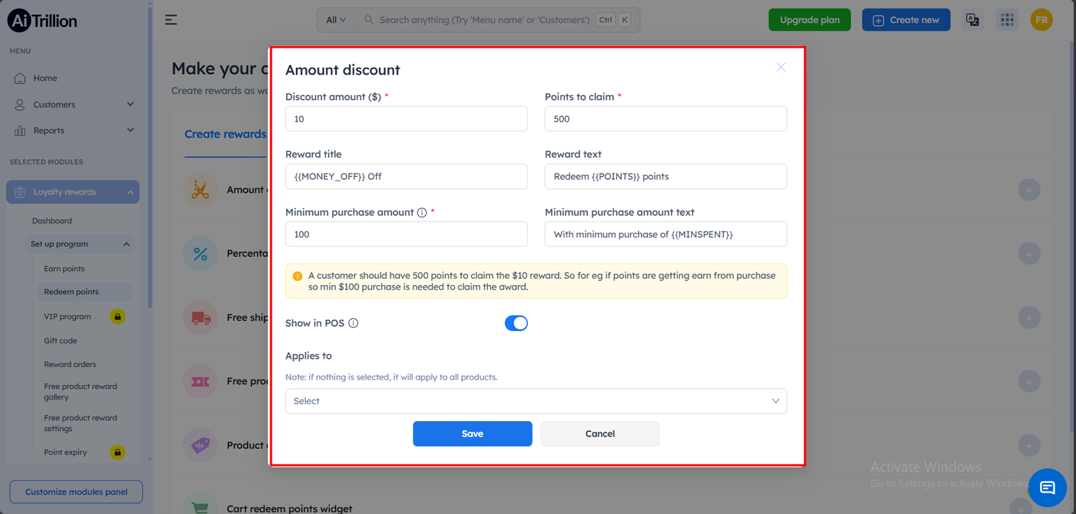
Task: Click Show in POS info icon
Action: [x=354, y=323]
